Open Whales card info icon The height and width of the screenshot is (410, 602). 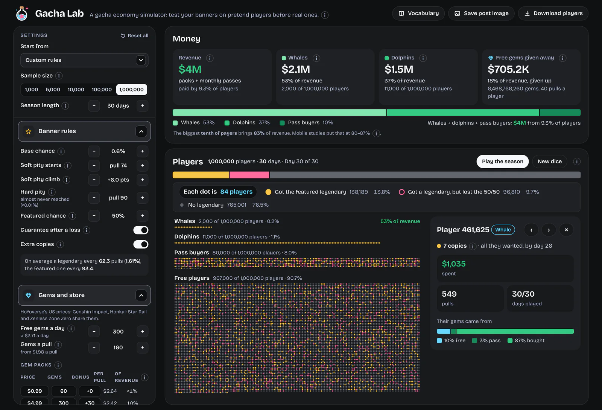(x=316, y=58)
